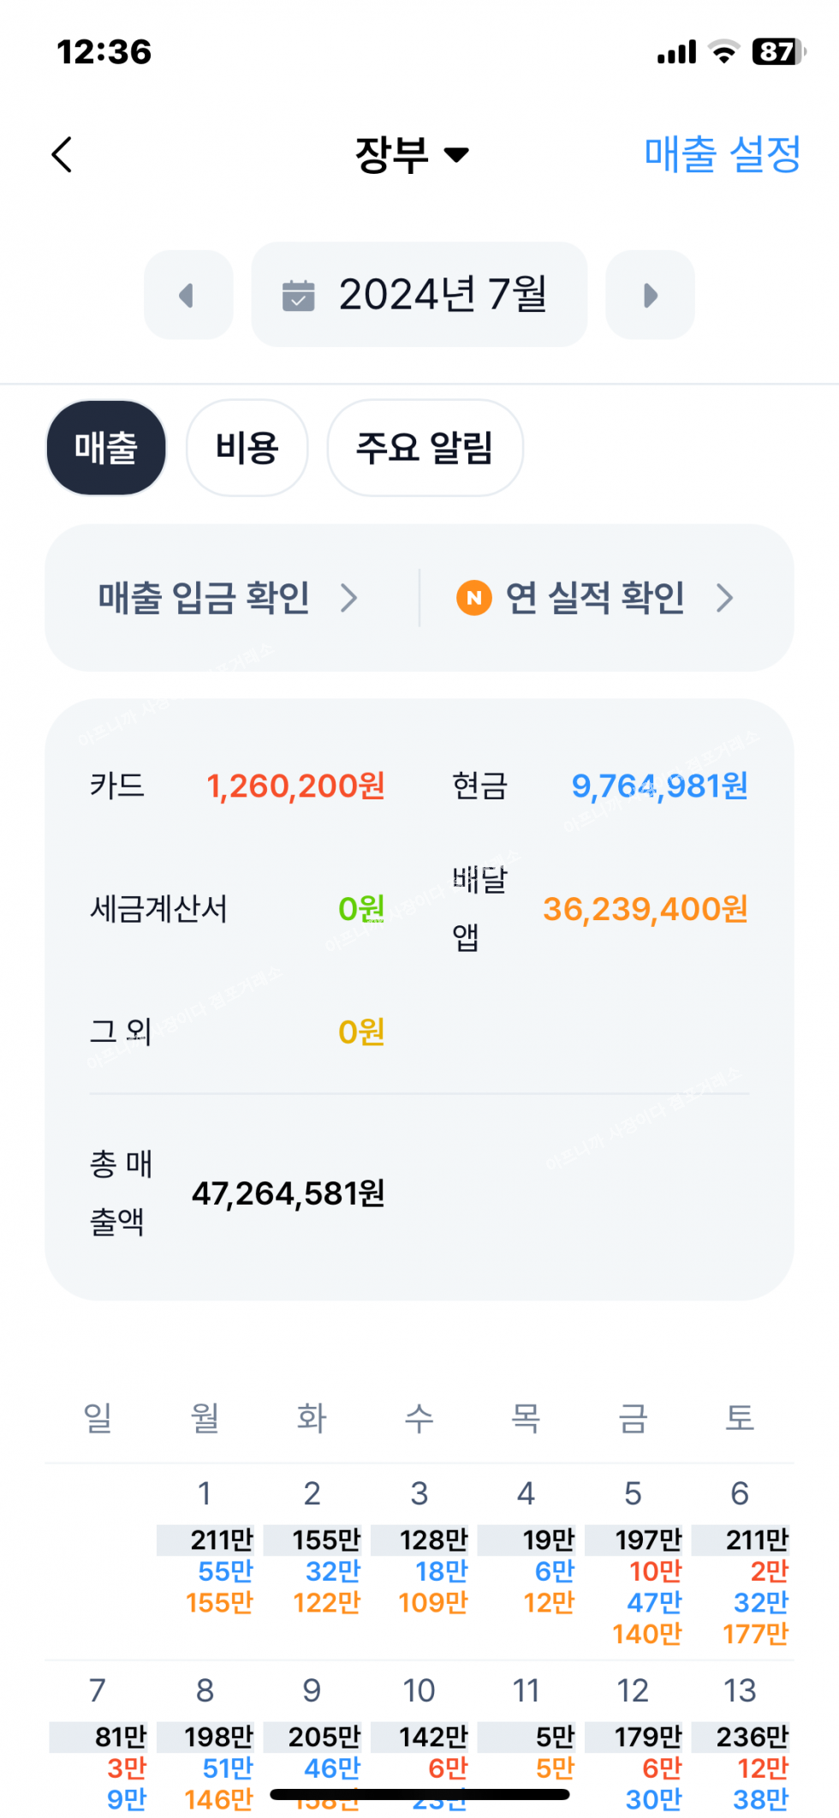
Task: Open the 2024년 7월 date selector
Action: pyautogui.click(x=419, y=295)
